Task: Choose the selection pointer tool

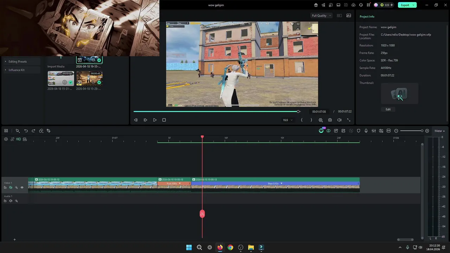Action: (x=17, y=131)
